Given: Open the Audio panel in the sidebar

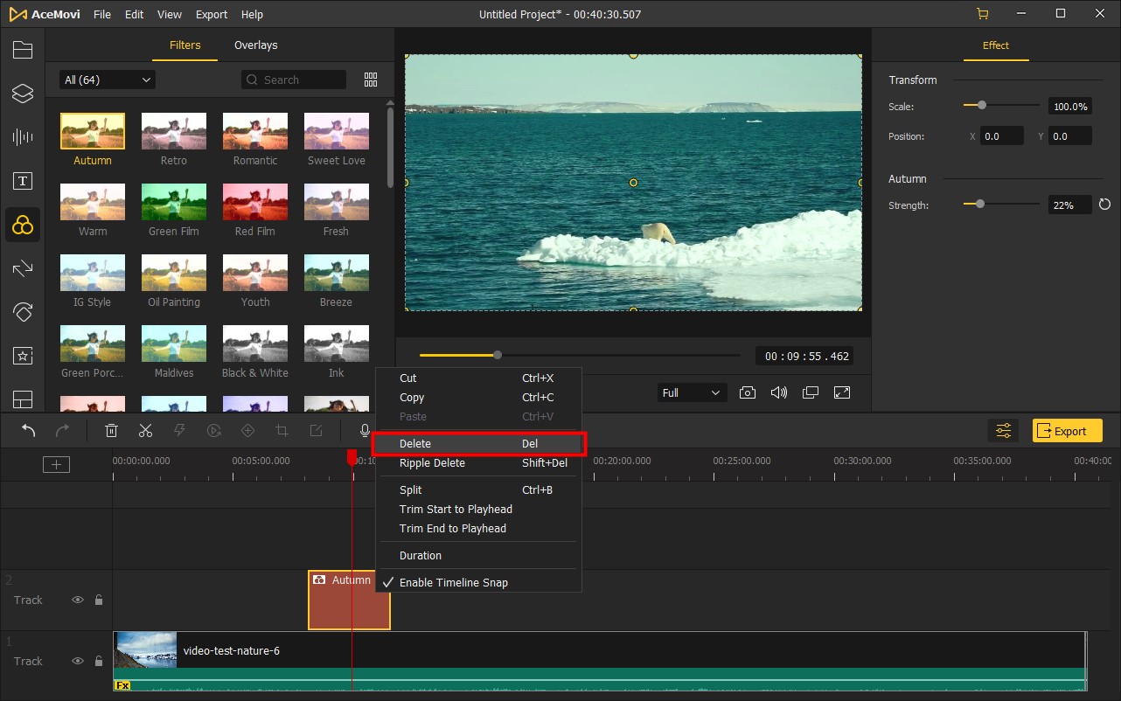Looking at the screenshot, I should (23, 137).
